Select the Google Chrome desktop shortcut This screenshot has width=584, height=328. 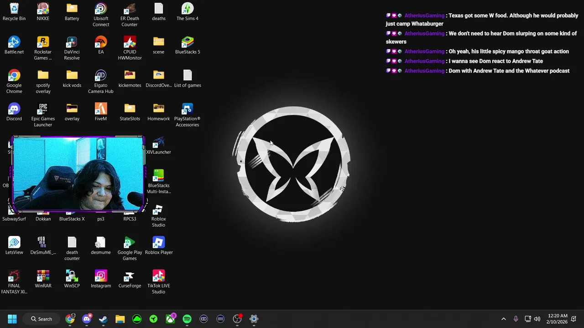[x=14, y=82]
